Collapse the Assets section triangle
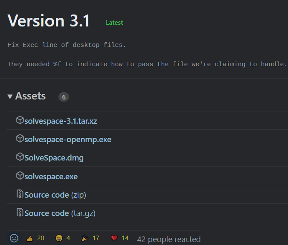Image resolution: width=288 pixels, height=245 pixels. click(10, 96)
